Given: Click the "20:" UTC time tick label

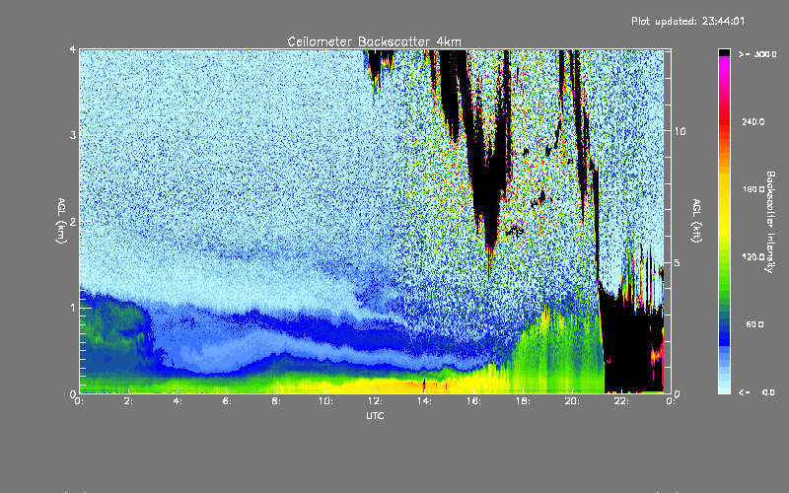Looking at the screenshot, I should click(x=572, y=401).
